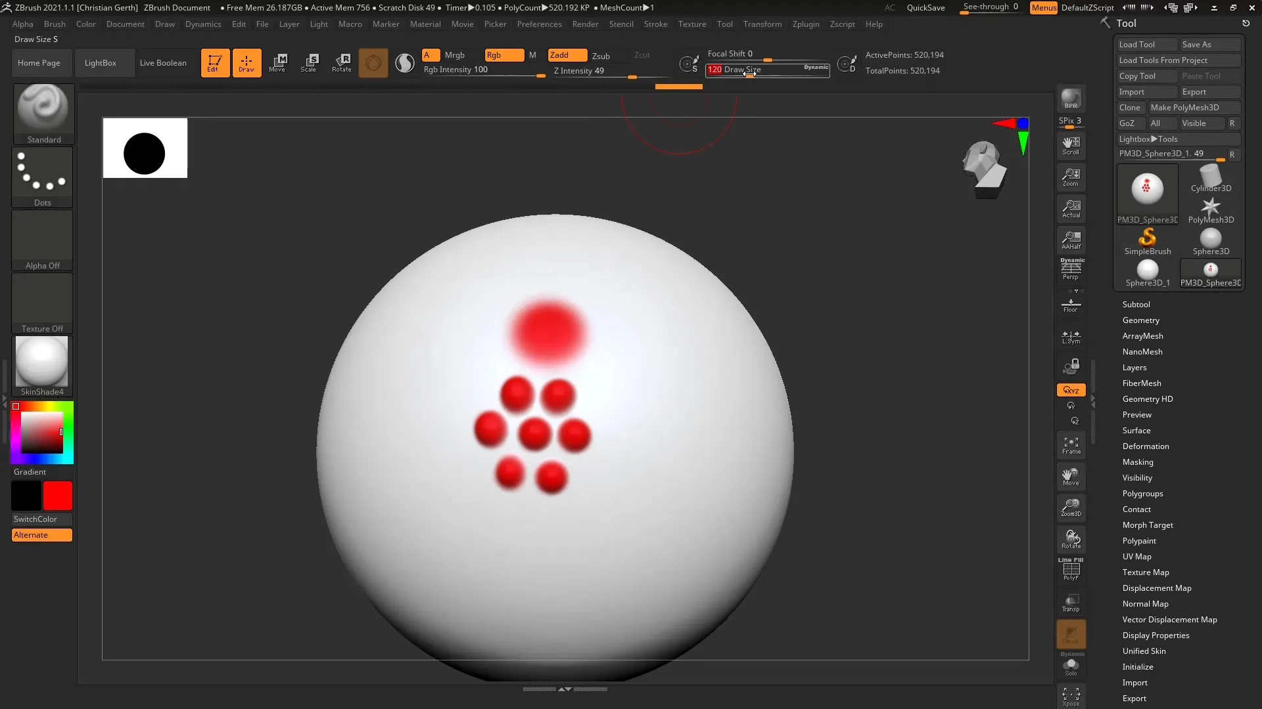The image size is (1262, 709).
Task: Click the BPR render icon
Action: 1071,99
